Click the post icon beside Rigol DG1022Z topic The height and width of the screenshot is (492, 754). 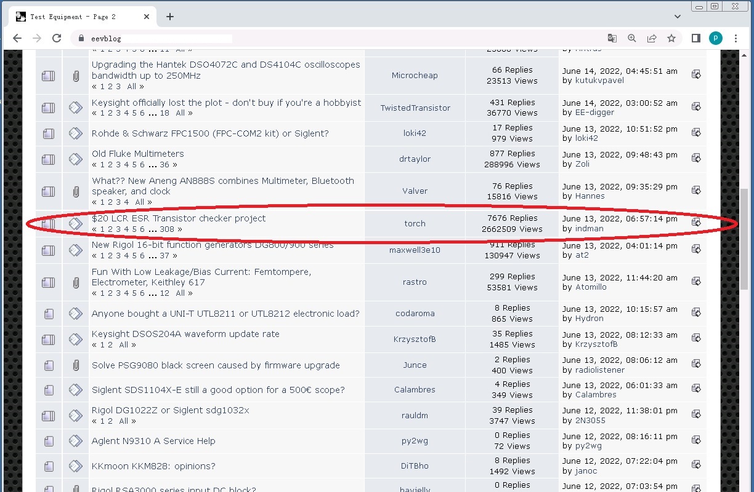pos(75,416)
